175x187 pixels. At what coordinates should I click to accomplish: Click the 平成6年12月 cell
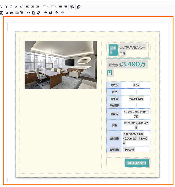coord(136,99)
